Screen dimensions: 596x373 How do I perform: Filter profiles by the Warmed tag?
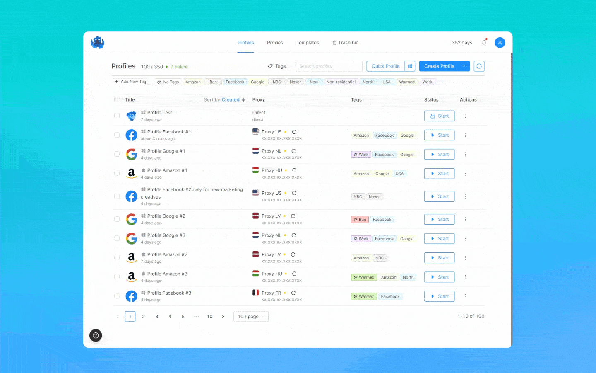point(406,82)
